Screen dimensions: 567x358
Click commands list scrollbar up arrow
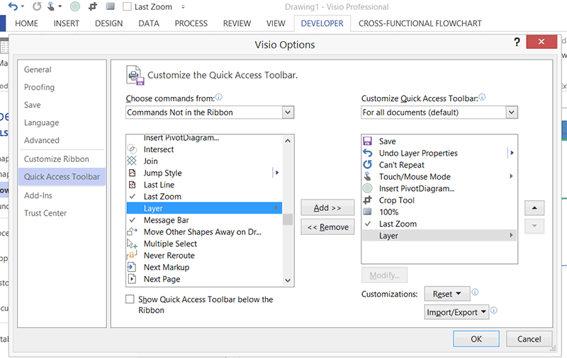[288, 141]
